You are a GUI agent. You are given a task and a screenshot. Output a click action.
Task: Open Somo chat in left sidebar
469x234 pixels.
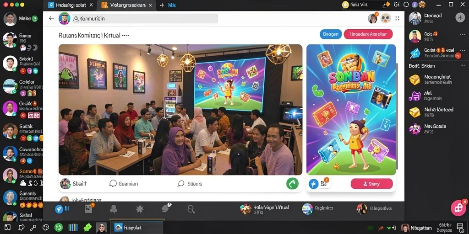[x=22, y=176]
